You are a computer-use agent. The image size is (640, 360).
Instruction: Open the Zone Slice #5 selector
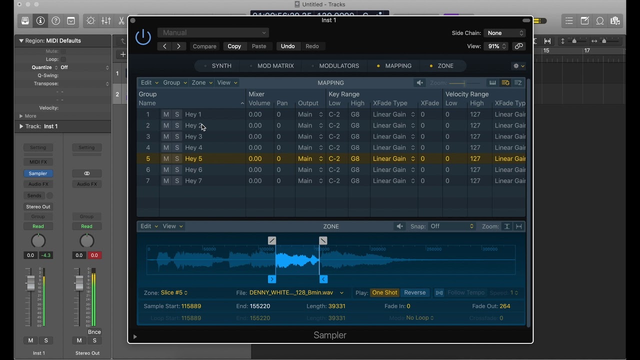tap(174, 293)
